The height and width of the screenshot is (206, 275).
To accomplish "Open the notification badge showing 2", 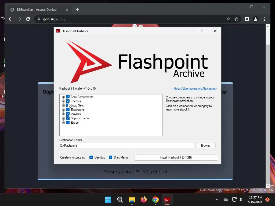I will pos(267,200).
